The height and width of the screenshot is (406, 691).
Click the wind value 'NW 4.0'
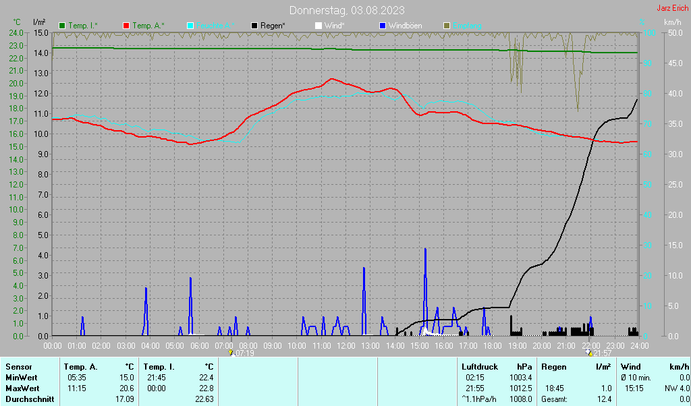tap(678, 388)
